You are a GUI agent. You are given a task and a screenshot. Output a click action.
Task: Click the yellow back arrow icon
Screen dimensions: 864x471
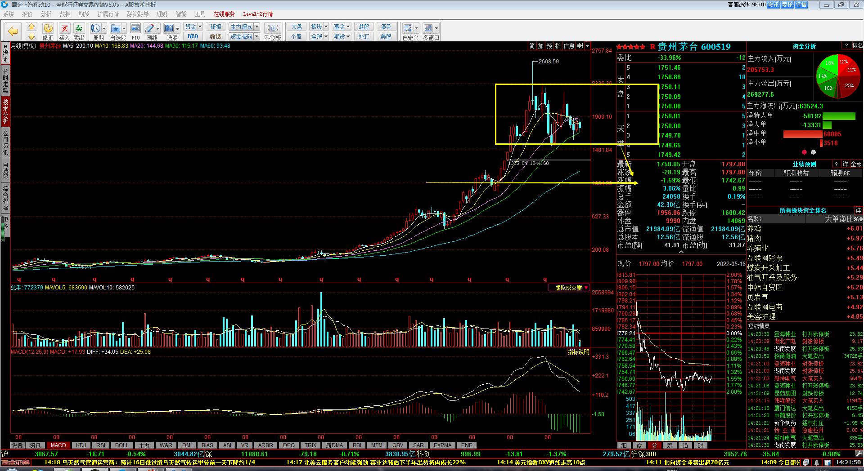13,31
